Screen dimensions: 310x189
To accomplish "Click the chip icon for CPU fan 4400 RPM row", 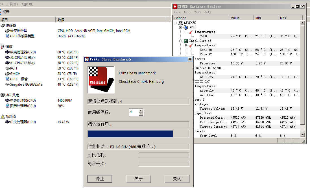I will pos(7,100).
